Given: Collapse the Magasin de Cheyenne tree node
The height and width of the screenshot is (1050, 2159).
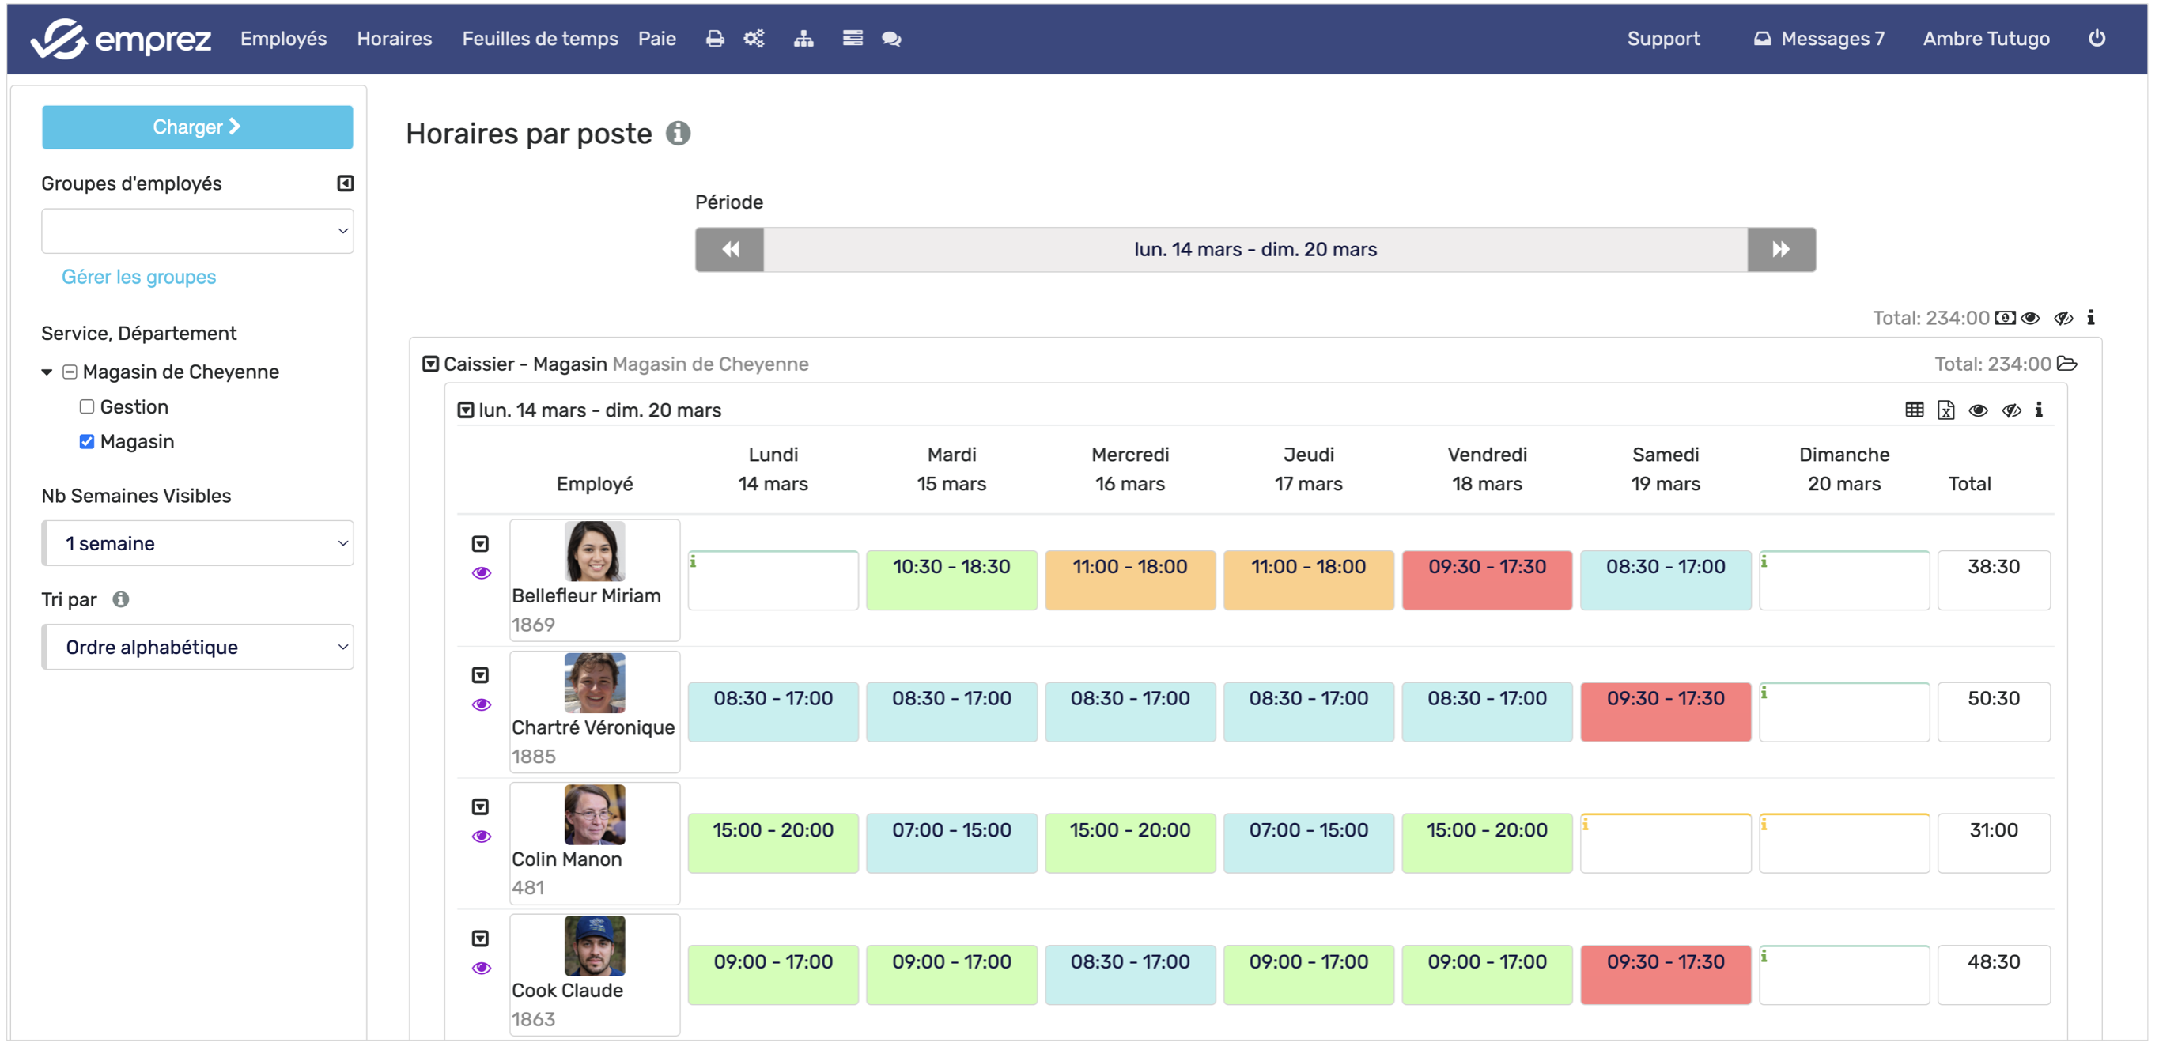Looking at the screenshot, I should pos(47,372).
